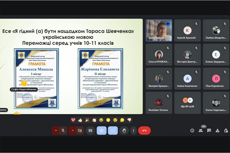The width and height of the screenshot is (230, 153).
Task: Send the crying face reaction
Action: pyautogui.click(x=115, y=120)
